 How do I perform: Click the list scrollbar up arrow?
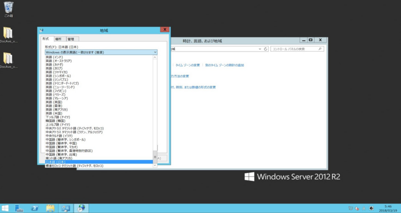[155, 57]
